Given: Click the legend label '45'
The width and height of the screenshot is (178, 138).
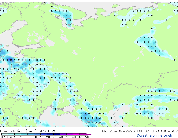Looking at the screenshot, I should click(80, 137).
